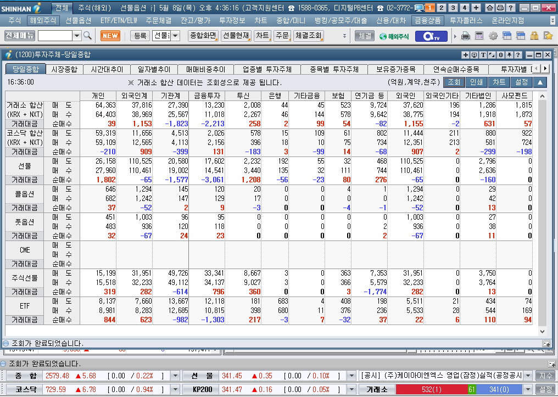This screenshot has height=397, width=558.
Task: Expand the menu bar overflow chevron
Action: click(x=553, y=21)
